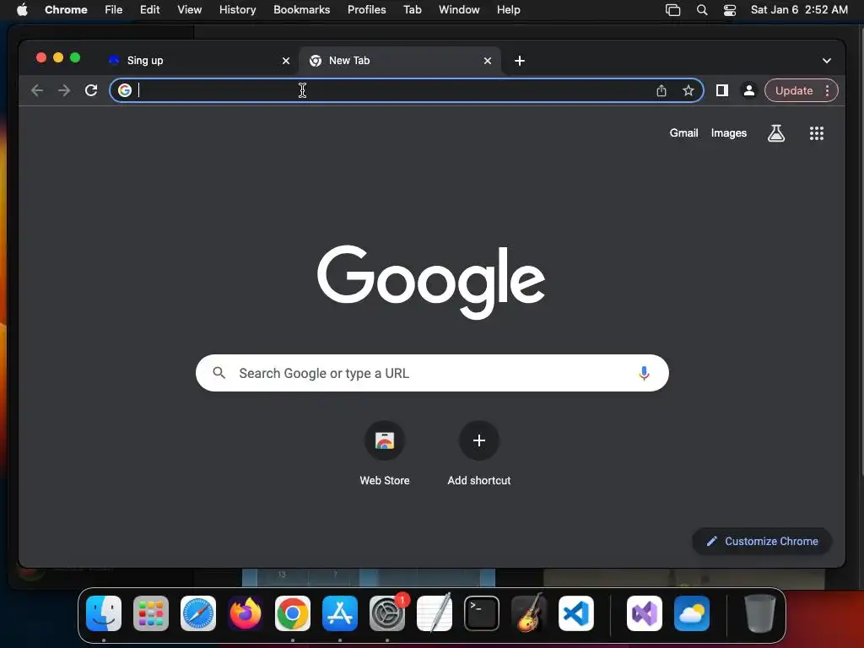This screenshot has width=864, height=648.
Task: Open the side panel icon
Action: pos(722,90)
